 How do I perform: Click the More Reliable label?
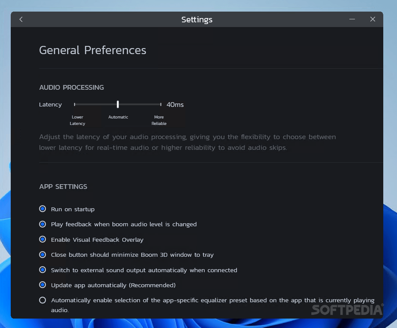pos(159,120)
